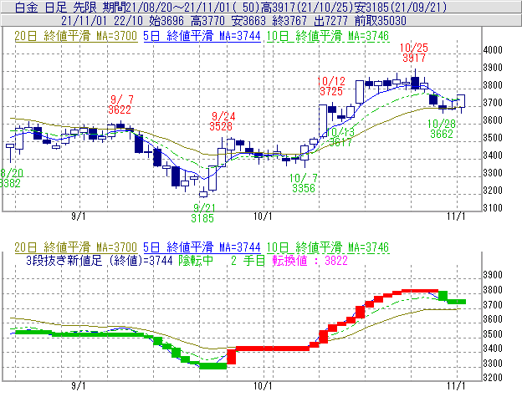Viewport: 522px width, 397px height.
Task: Click the lower chart 5日 終値平滑 MA=3744 legend
Action: (202, 247)
